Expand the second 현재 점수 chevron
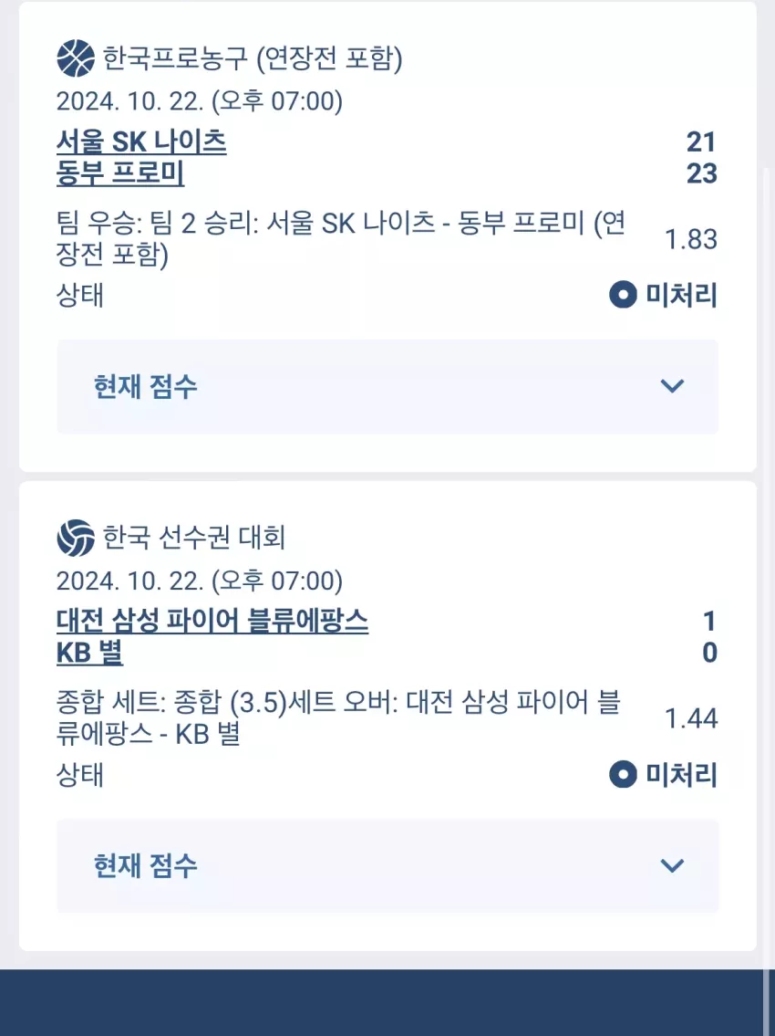 click(x=672, y=865)
